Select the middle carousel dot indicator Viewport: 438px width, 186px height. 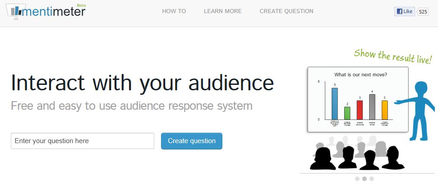pyautogui.click(x=364, y=179)
